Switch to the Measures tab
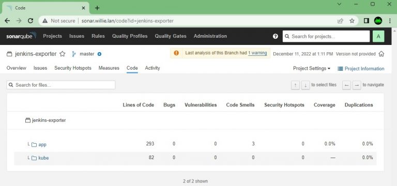 (x=109, y=68)
